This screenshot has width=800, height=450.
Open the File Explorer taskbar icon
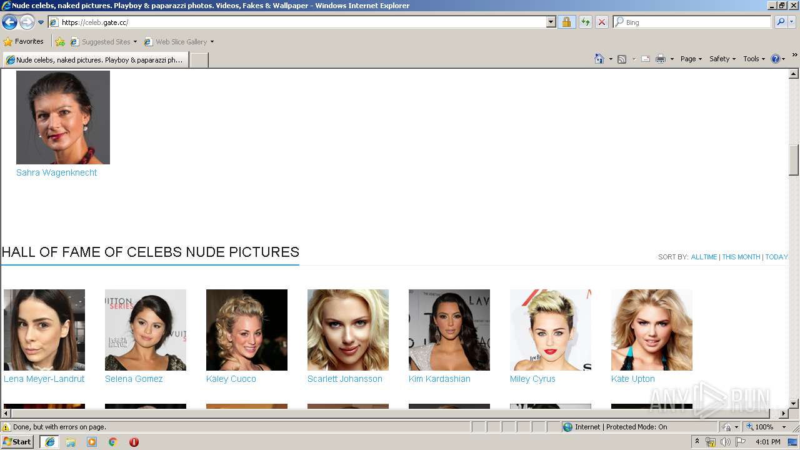point(71,442)
